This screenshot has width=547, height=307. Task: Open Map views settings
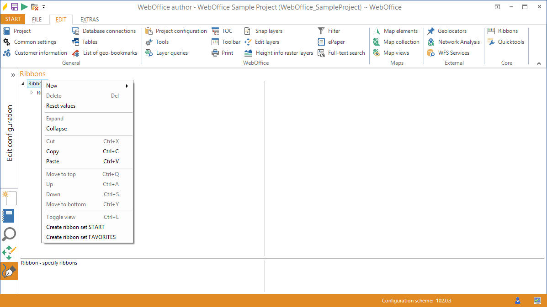coord(376,52)
